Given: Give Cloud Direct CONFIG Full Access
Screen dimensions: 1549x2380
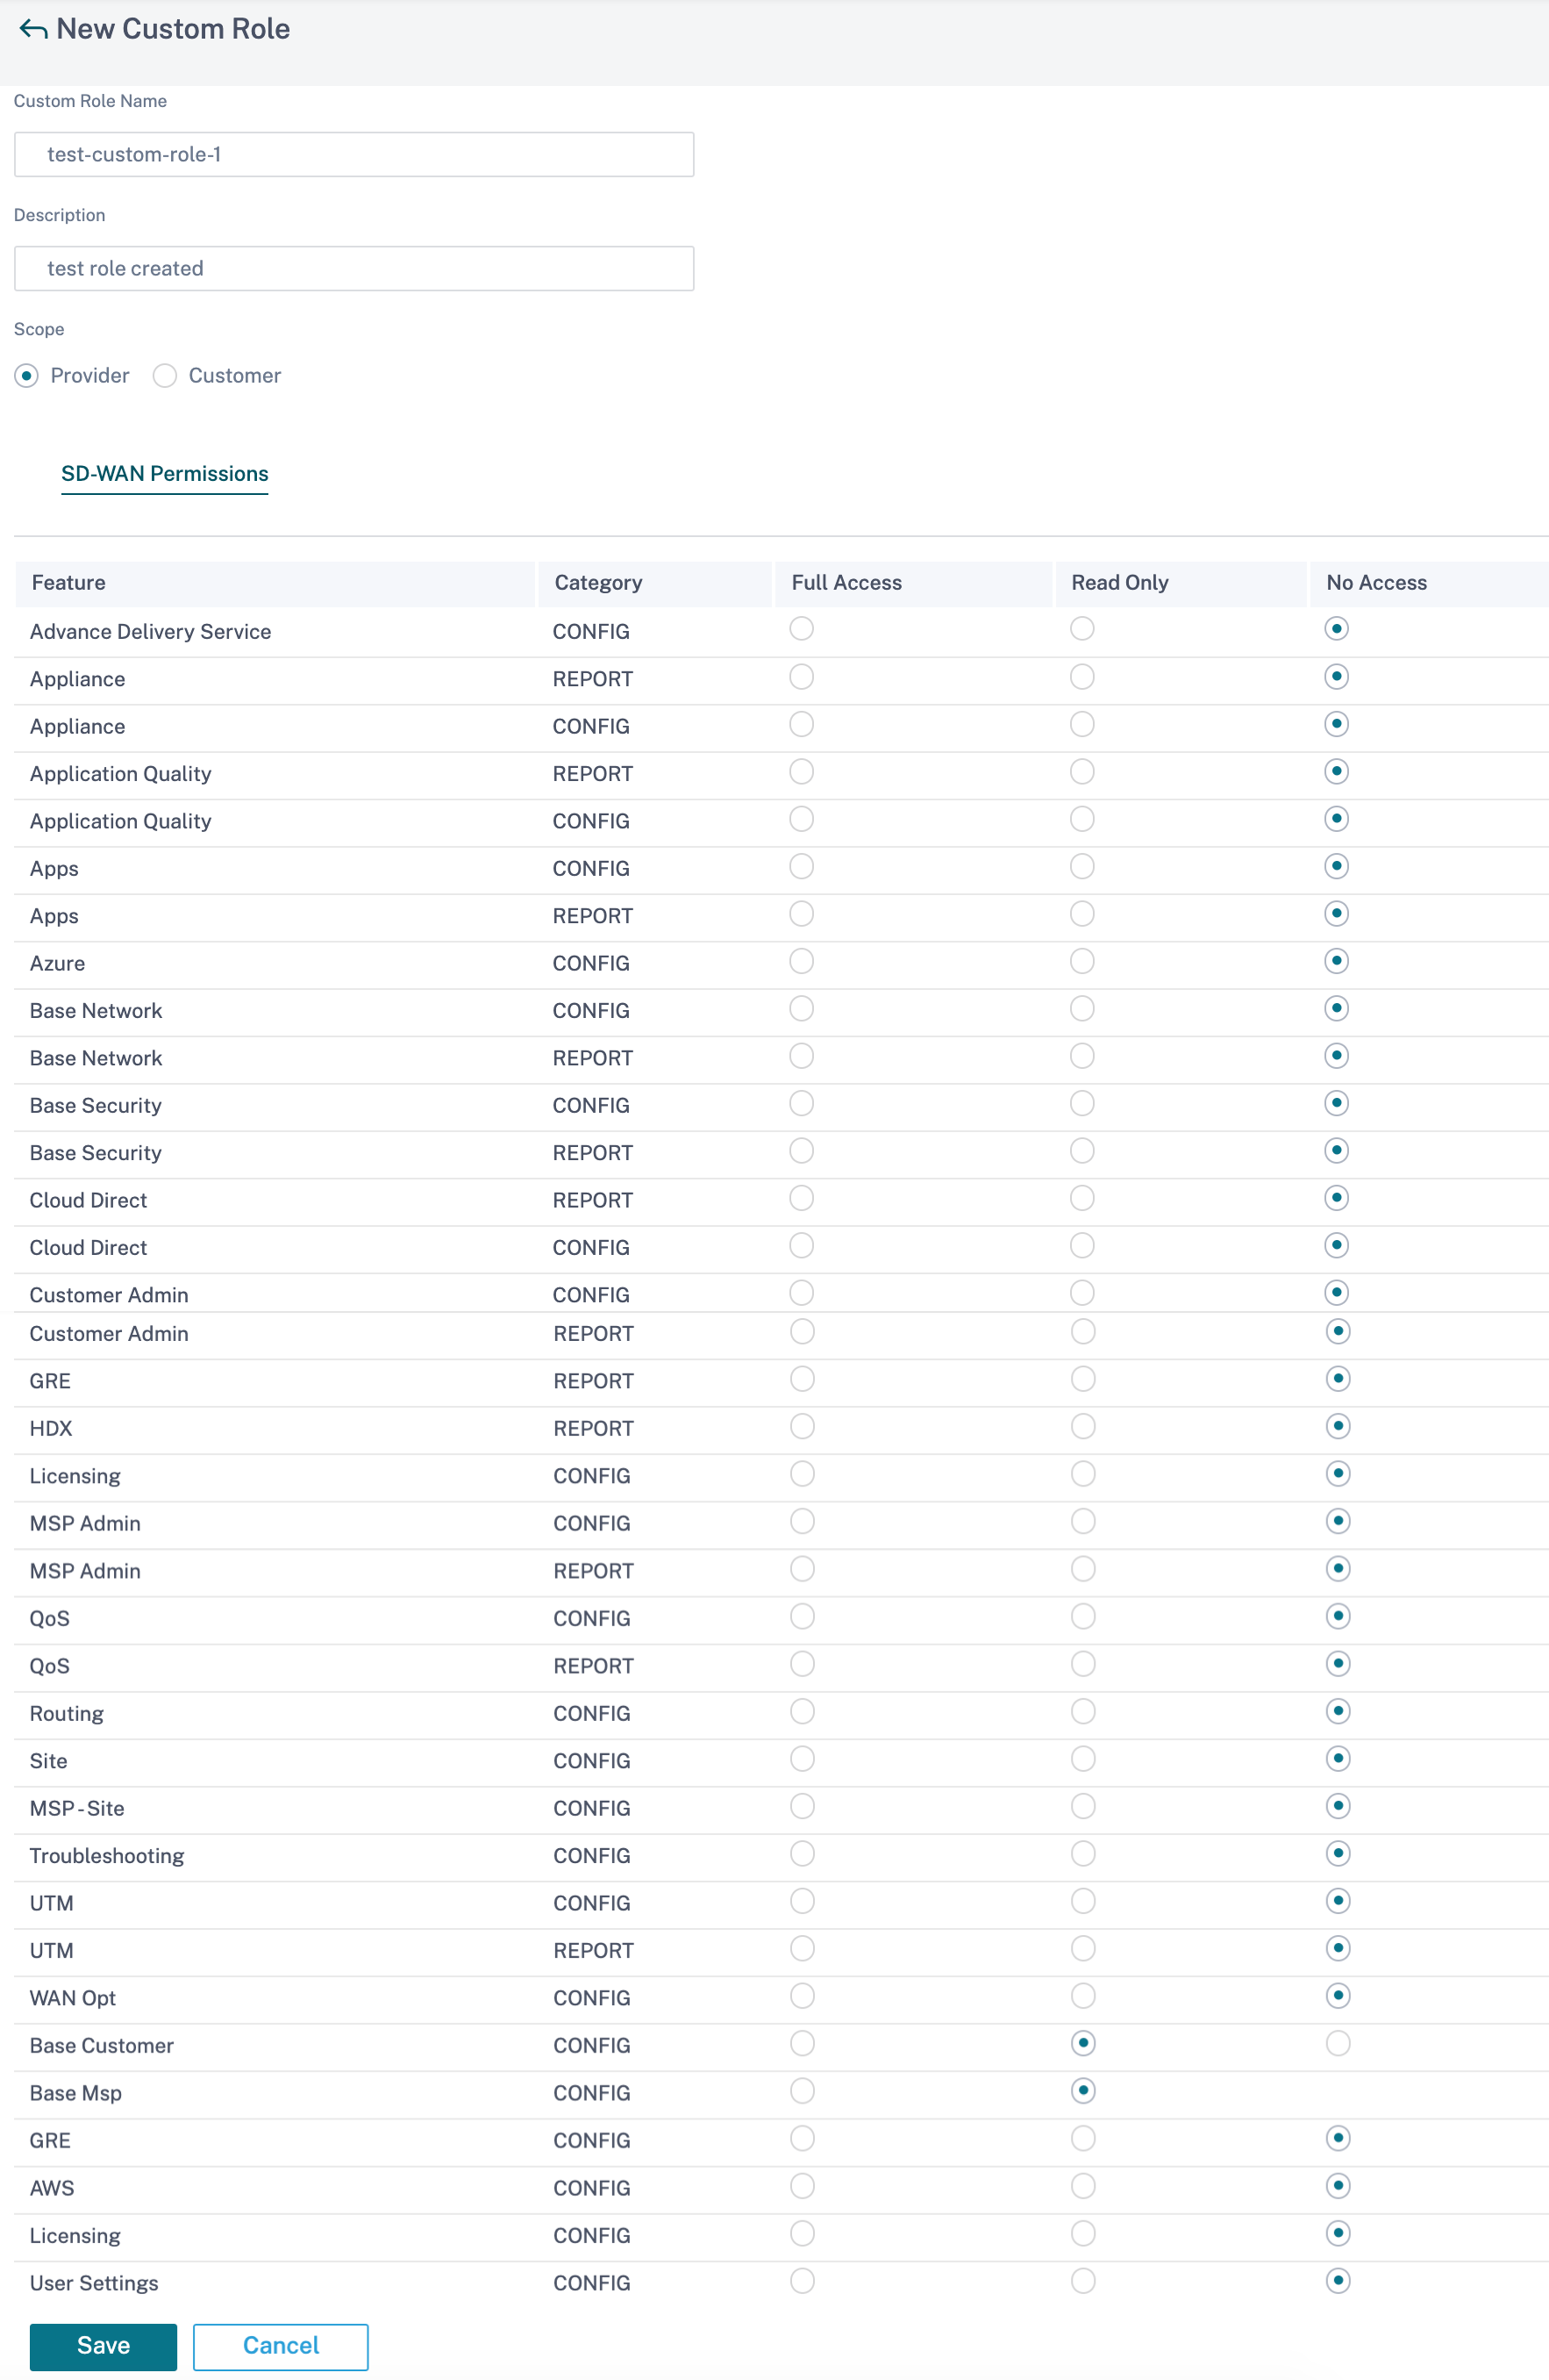Looking at the screenshot, I should pos(802,1246).
